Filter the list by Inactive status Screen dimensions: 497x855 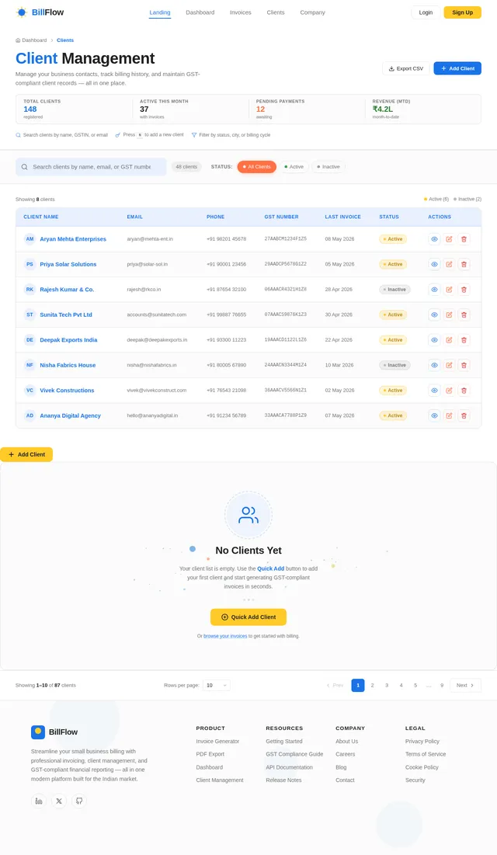328,167
